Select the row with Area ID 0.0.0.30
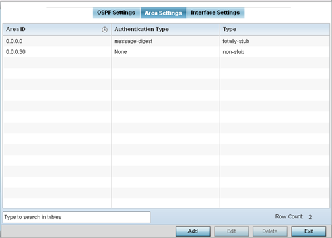This screenshot has width=332, height=238. (166, 52)
